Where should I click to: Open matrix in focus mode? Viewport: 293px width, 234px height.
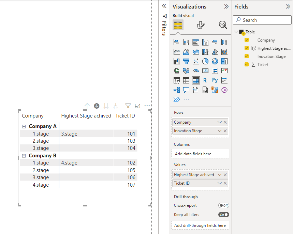coord(137,106)
